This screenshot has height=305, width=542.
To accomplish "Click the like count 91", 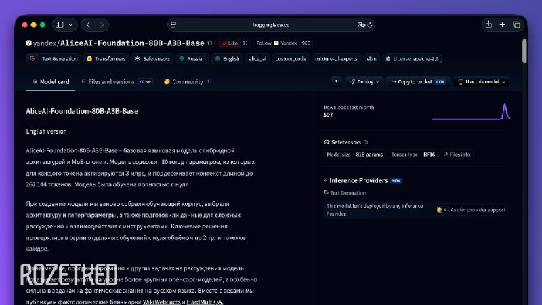I will pos(245,43).
